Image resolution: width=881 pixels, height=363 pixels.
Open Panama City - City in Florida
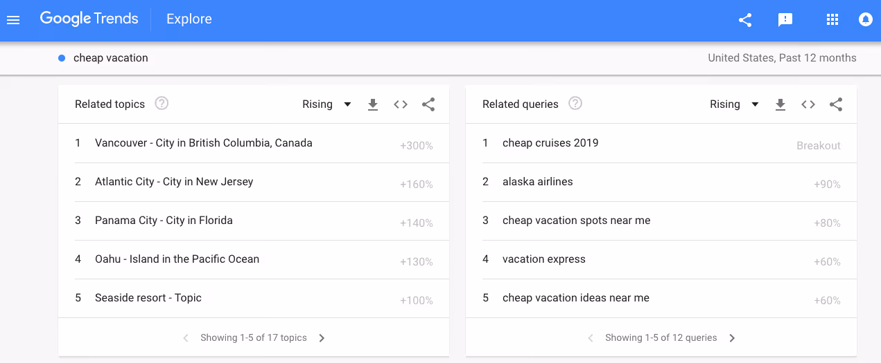[x=254, y=221]
